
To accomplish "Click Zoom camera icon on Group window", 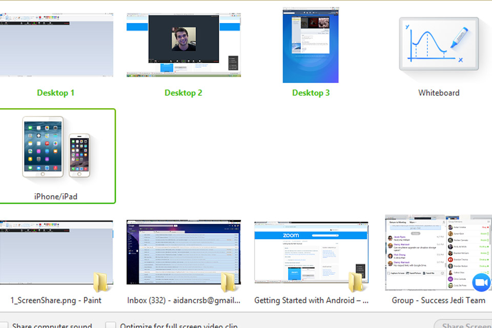I will [x=481, y=282].
